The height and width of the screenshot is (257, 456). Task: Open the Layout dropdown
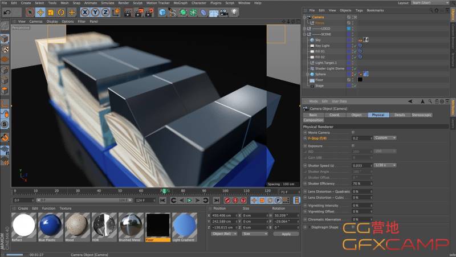[x=430, y=3]
